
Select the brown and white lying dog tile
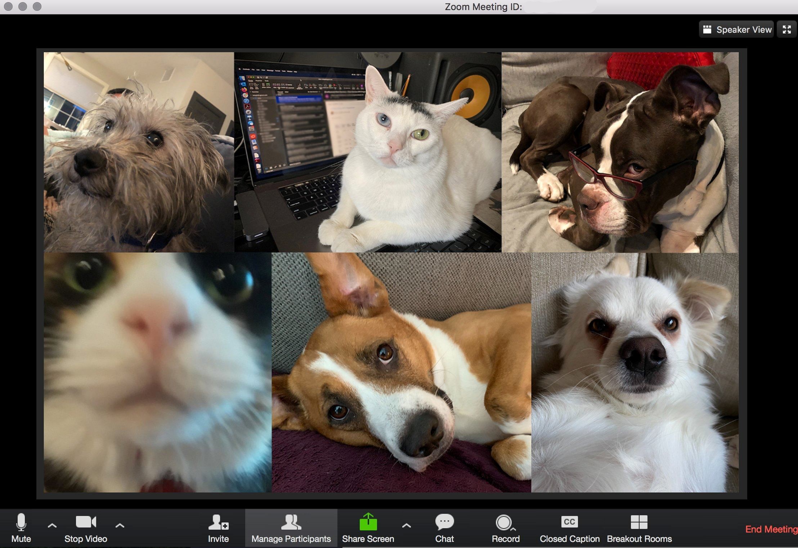401,372
